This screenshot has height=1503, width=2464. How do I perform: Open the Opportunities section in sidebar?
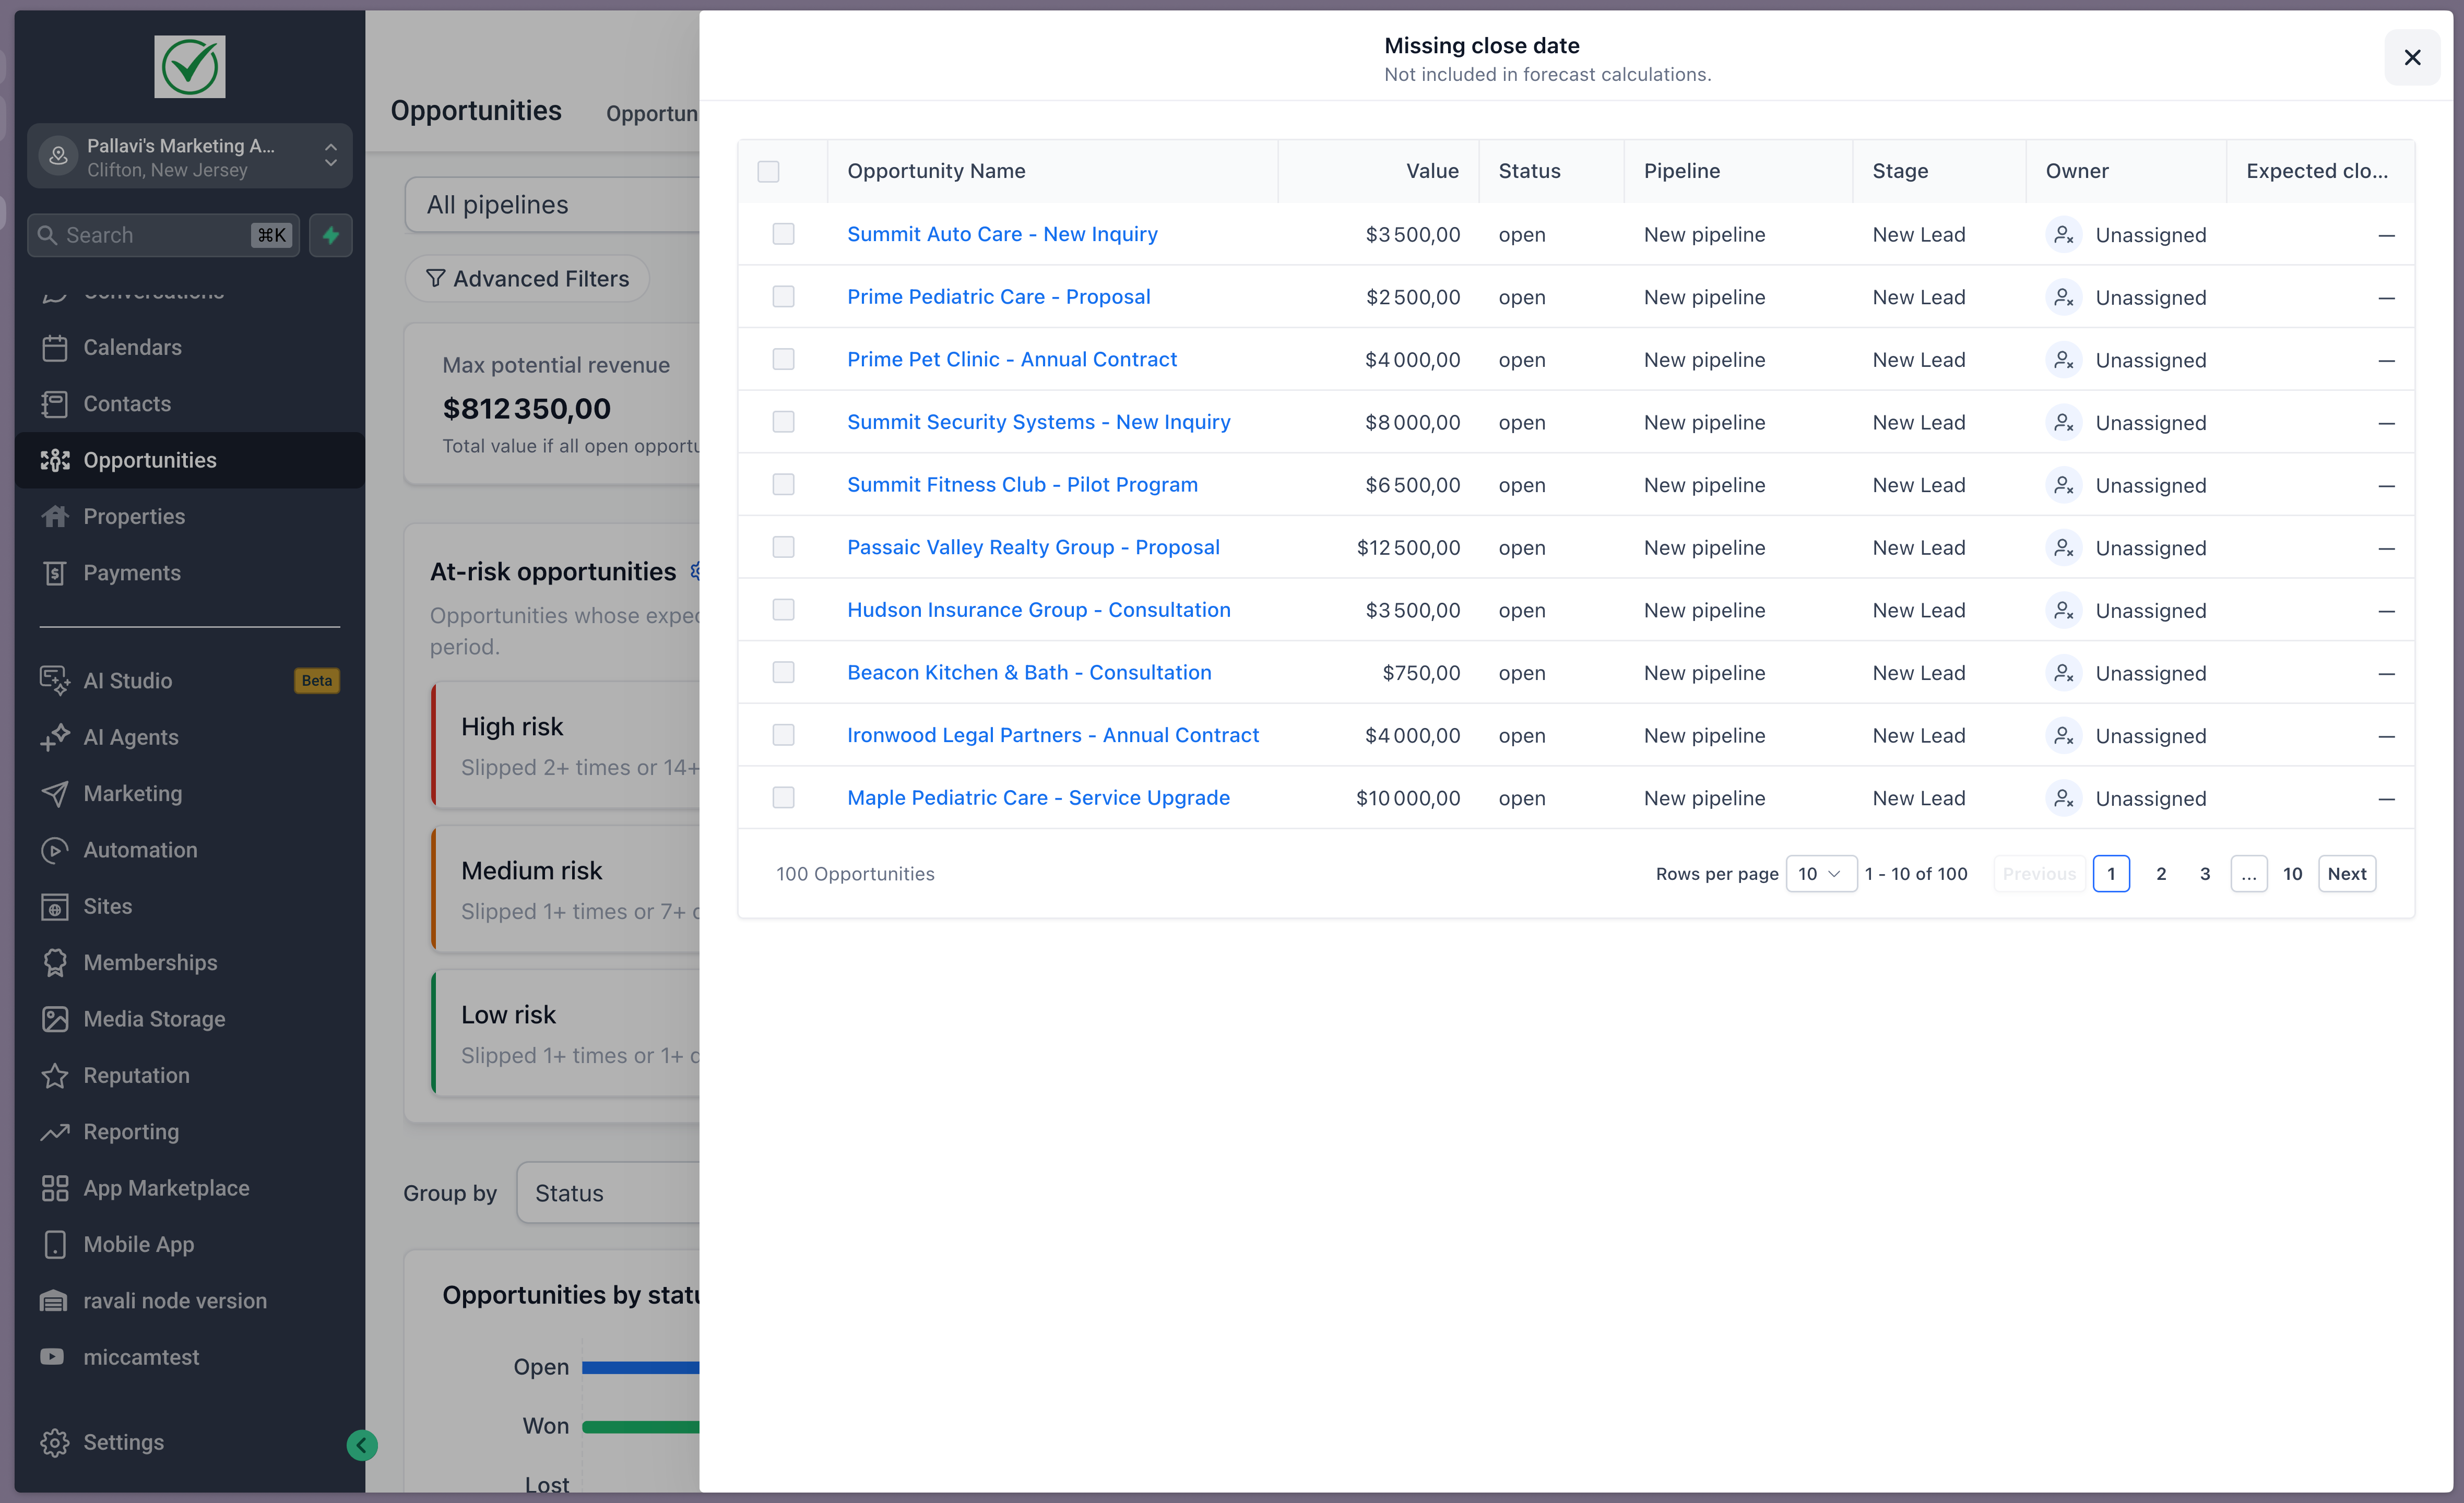pos(150,460)
